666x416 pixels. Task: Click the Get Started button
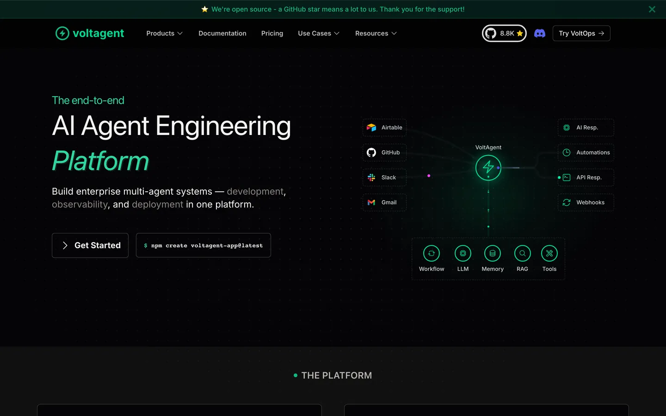pos(90,245)
